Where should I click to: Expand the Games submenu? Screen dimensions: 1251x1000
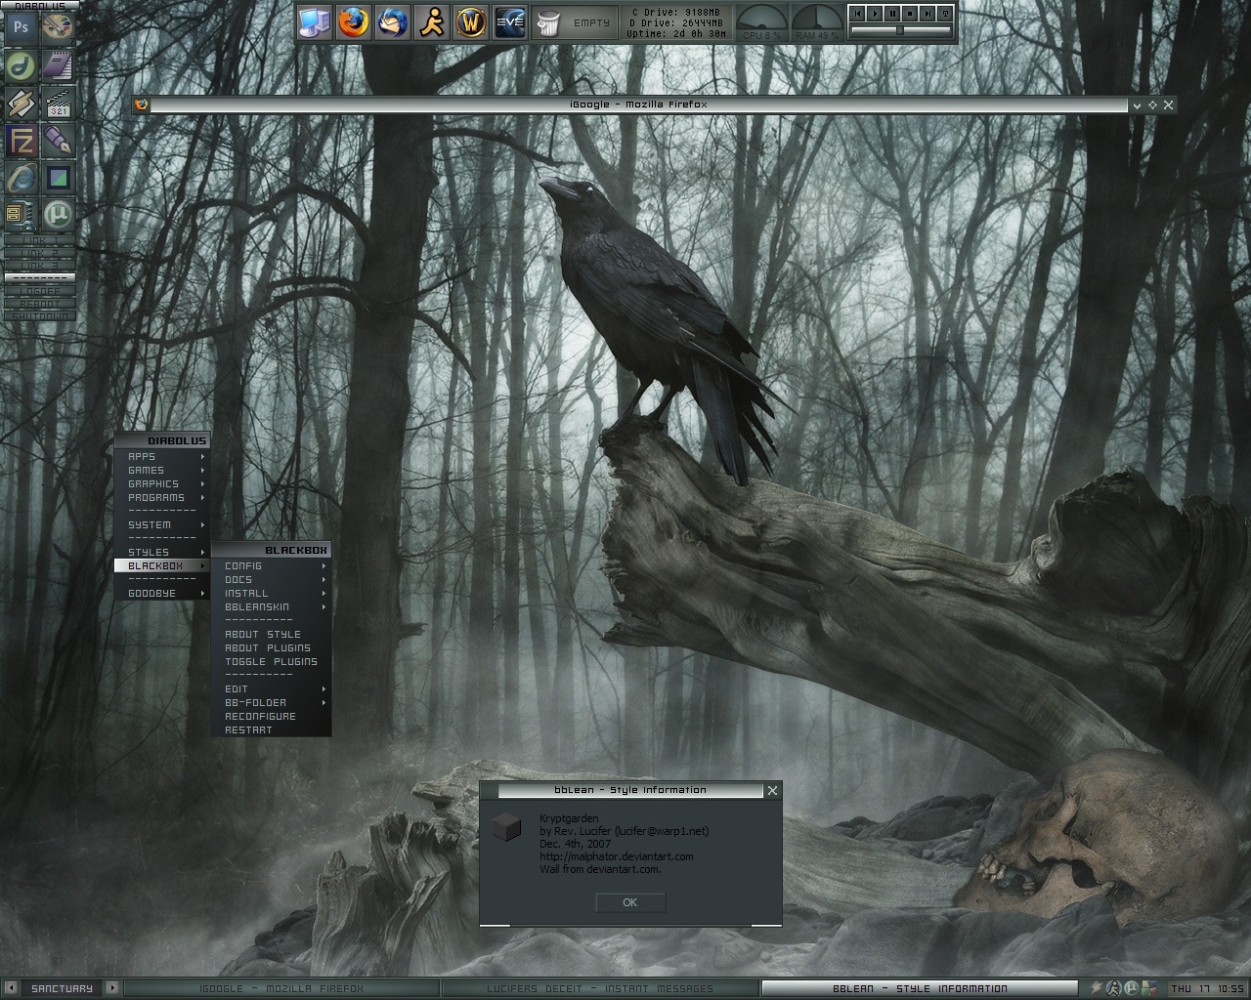pyautogui.click(x=162, y=470)
